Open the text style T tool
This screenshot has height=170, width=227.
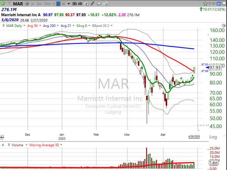(x=75, y=4)
